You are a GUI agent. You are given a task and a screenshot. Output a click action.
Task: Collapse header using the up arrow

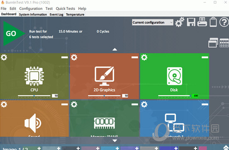(x=114, y=49)
